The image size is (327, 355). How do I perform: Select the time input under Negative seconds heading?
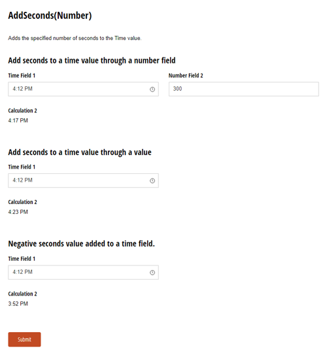click(83, 273)
